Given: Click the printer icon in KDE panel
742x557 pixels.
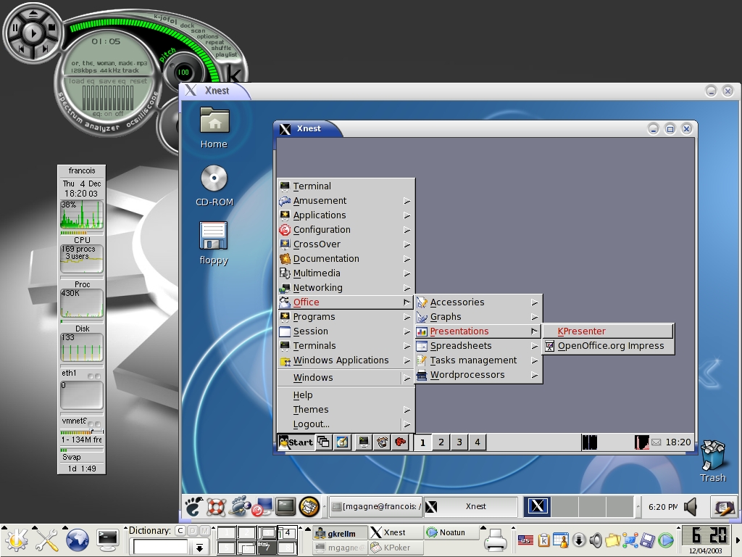Looking at the screenshot, I should [x=496, y=540].
